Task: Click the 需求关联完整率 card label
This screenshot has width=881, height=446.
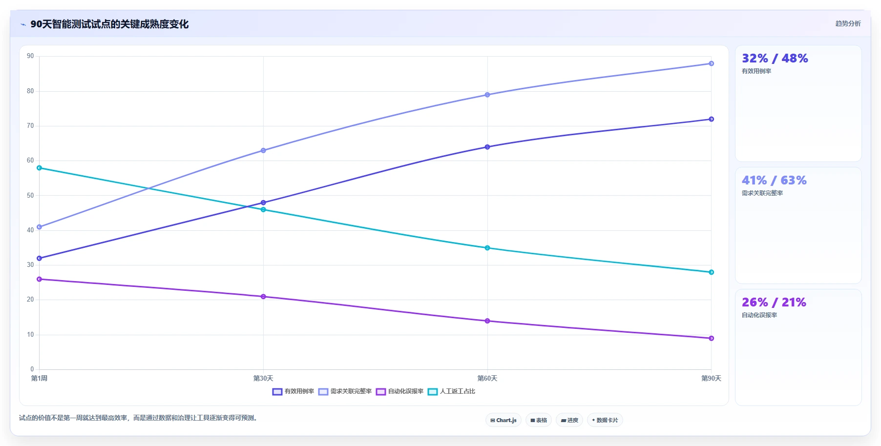Action: (x=762, y=193)
